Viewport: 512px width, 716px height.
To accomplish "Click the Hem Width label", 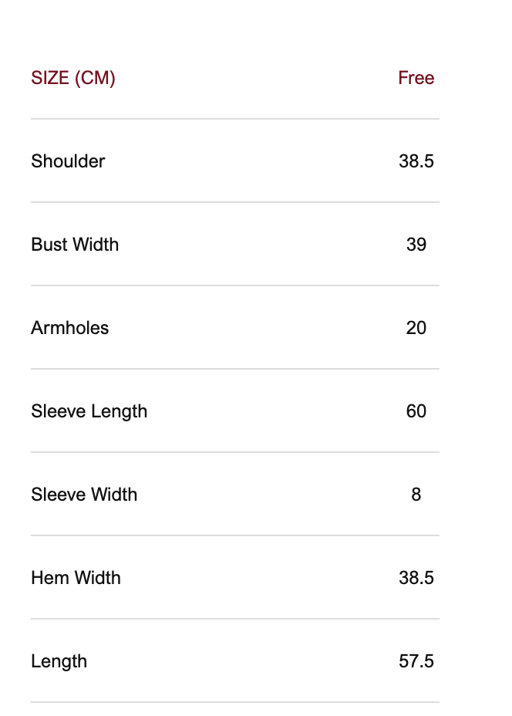I will [x=76, y=578].
